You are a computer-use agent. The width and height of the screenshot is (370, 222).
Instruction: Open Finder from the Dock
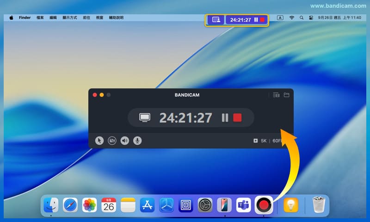(x=51, y=205)
